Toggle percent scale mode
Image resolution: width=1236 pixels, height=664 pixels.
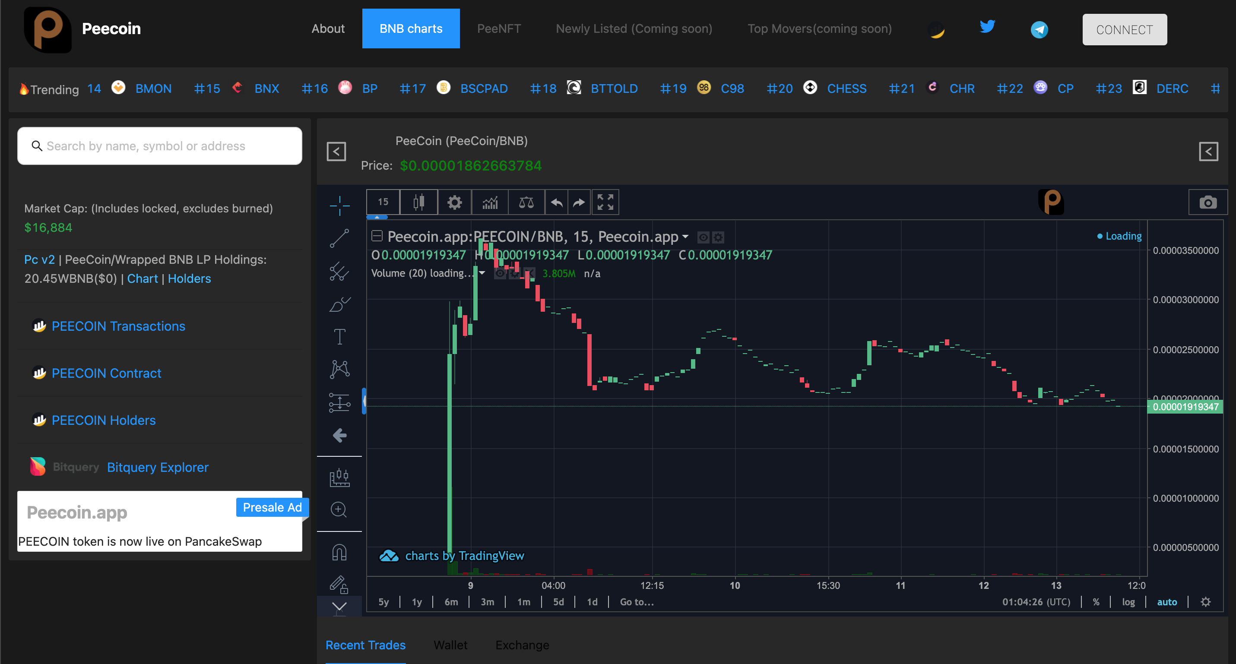[x=1096, y=602]
